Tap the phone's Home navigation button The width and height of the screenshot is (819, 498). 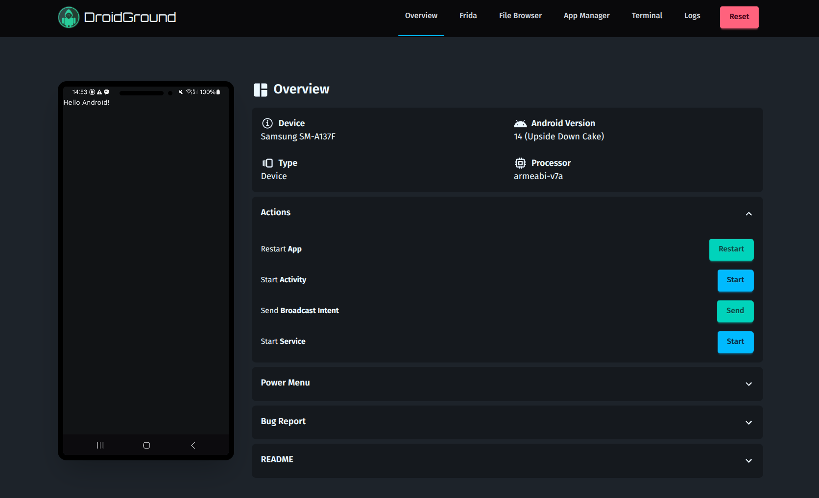(x=146, y=445)
